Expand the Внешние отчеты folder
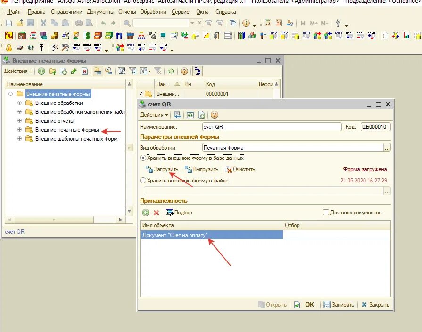 [19, 120]
